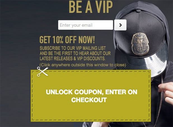Click the BE A VIP heading
The width and height of the screenshot is (173, 127).
91,7
